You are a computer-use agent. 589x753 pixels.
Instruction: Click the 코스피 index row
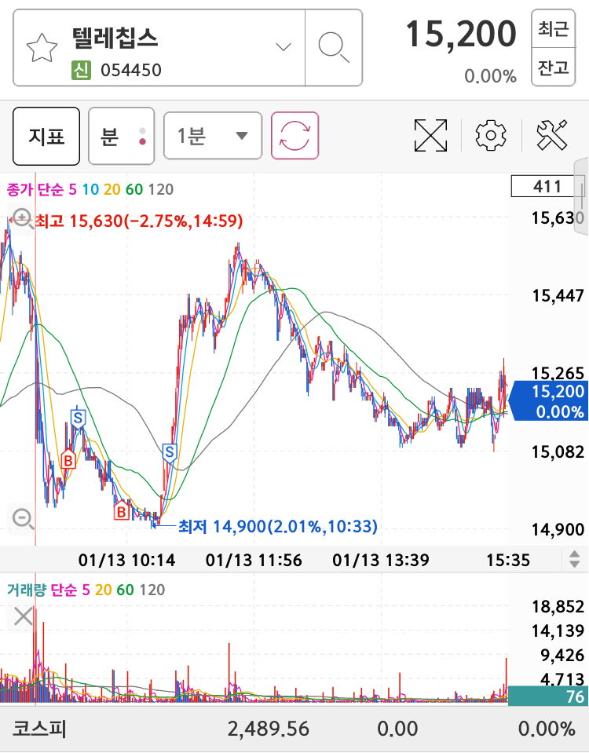click(x=294, y=729)
